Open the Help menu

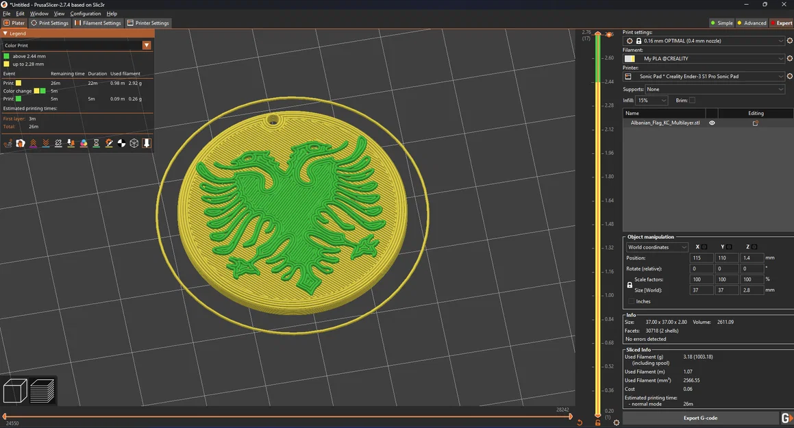(112, 14)
